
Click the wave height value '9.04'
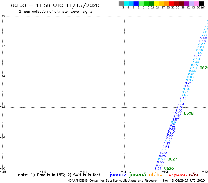[181, 104]
